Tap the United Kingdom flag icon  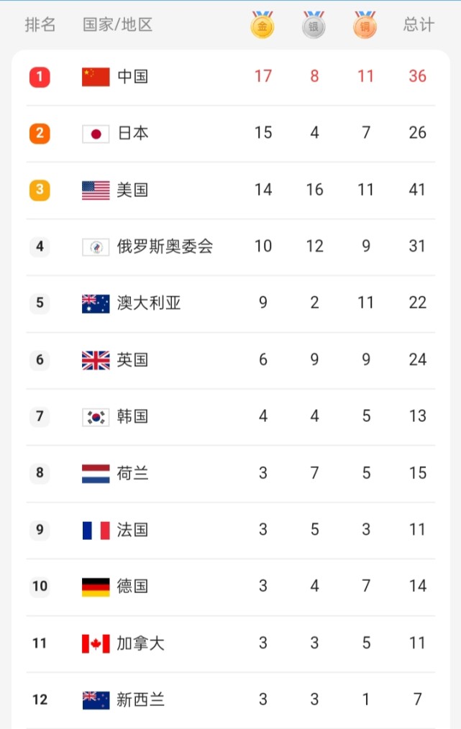[x=96, y=360]
